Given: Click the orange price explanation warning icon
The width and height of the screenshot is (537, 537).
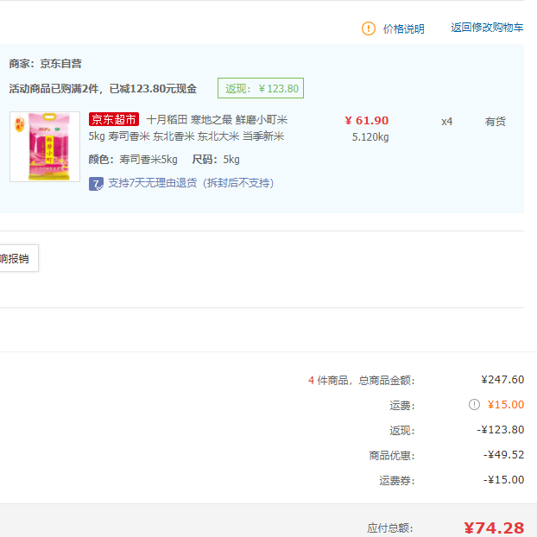Looking at the screenshot, I should pyautogui.click(x=369, y=28).
